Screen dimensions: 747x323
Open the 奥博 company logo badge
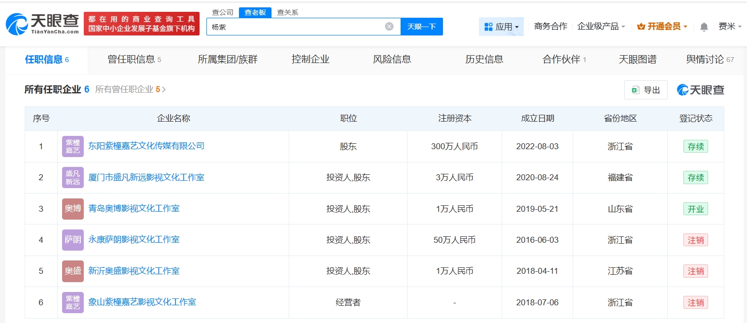pos(73,209)
